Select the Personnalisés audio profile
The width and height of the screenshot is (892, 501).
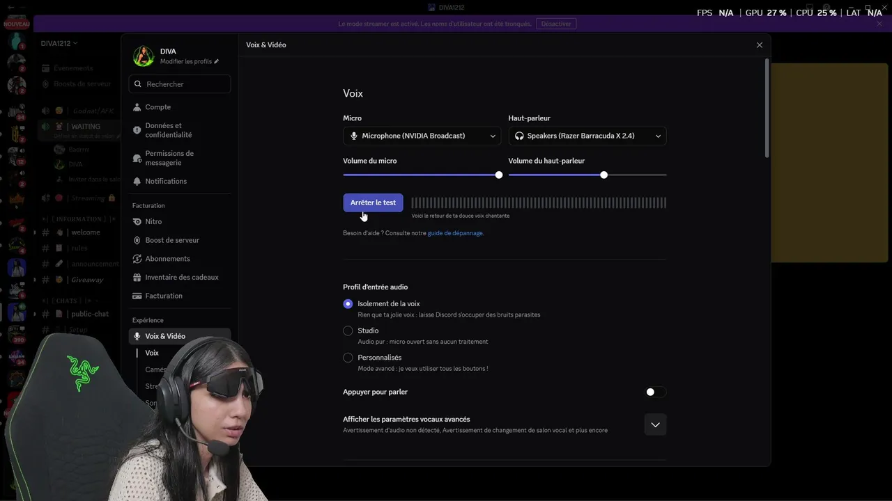(x=348, y=358)
